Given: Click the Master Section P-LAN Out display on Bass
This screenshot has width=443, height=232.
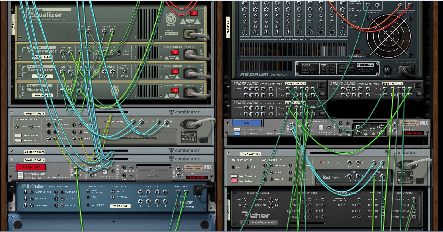Looking at the screenshot, I should coord(413,133).
